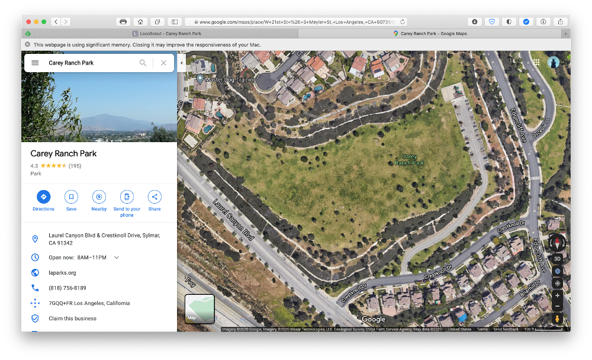
Task: Open the Google account avatar
Action: pyautogui.click(x=554, y=62)
